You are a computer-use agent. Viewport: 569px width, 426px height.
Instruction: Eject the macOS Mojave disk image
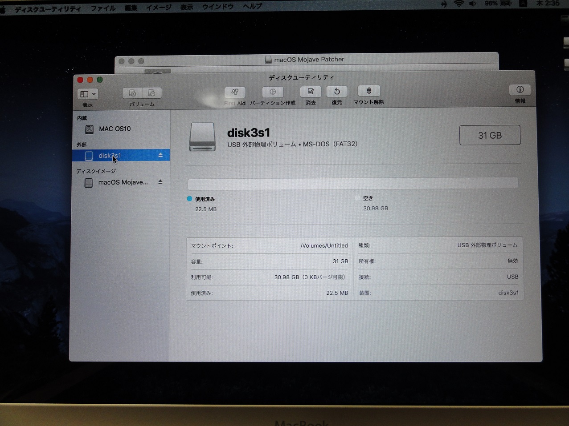(x=160, y=182)
